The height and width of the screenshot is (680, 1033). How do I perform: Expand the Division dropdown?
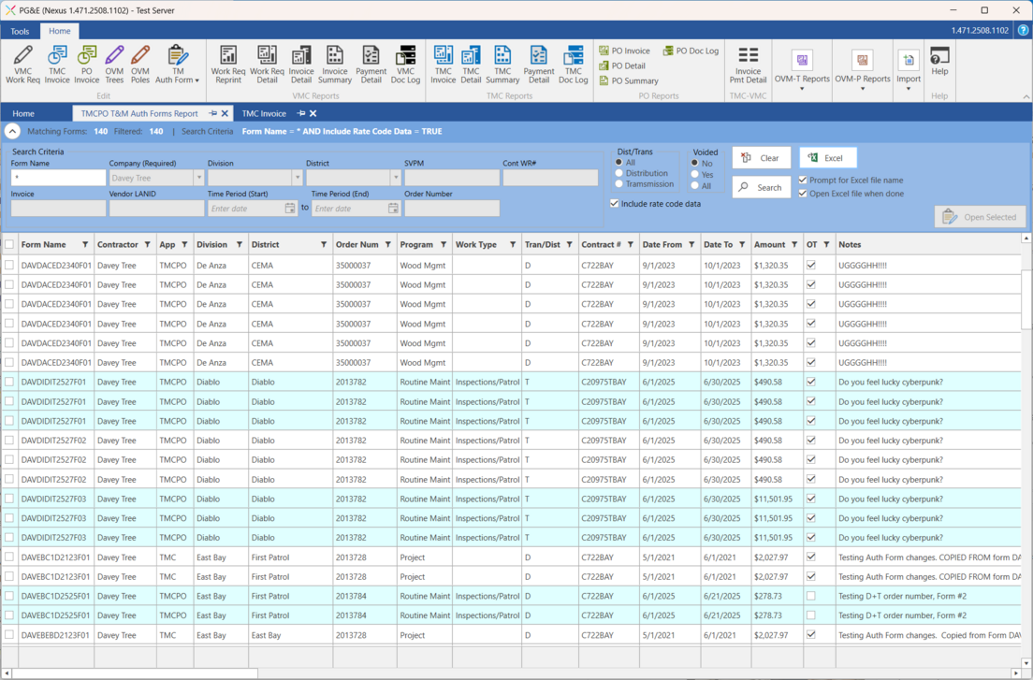click(x=298, y=178)
